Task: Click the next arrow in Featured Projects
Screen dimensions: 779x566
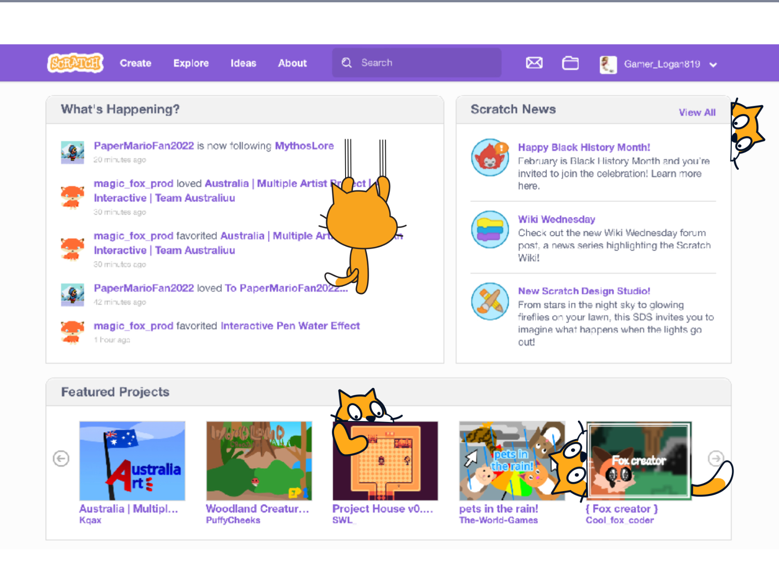Action: coord(715,458)
